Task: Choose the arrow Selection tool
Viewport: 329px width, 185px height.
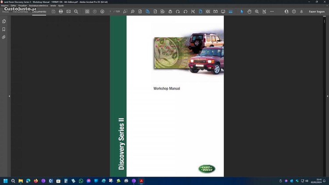Action: [242, 11]
